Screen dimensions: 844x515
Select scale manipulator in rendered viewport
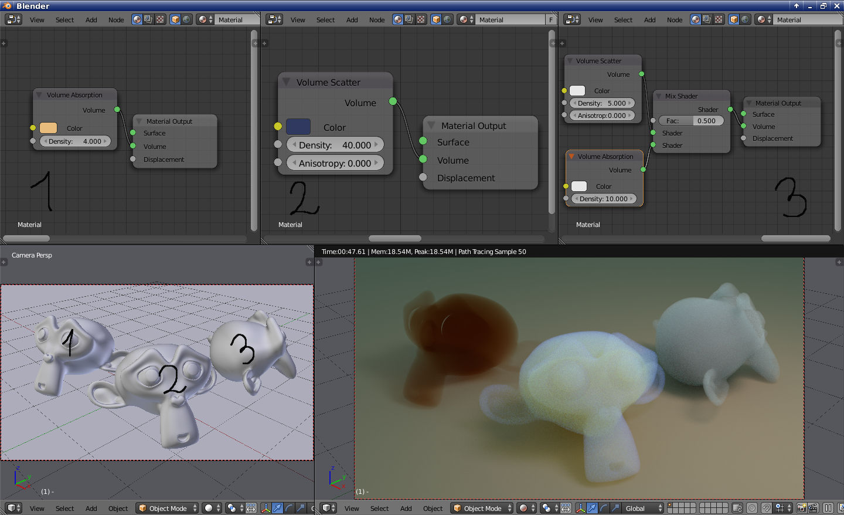(615, 508)
